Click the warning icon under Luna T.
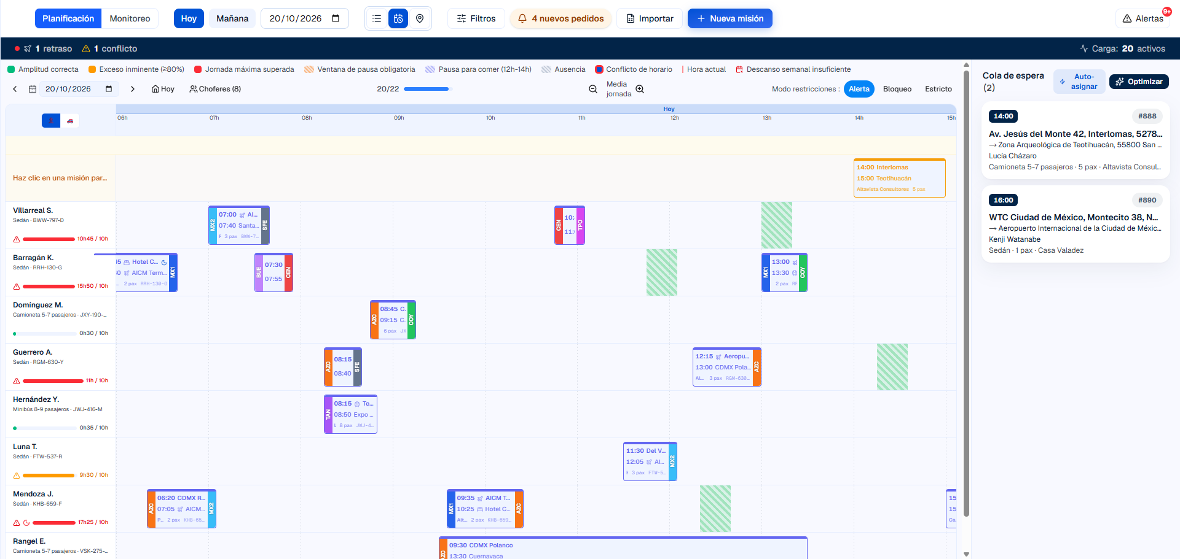Screen dimensions: 1180x559 click(17, 476)
